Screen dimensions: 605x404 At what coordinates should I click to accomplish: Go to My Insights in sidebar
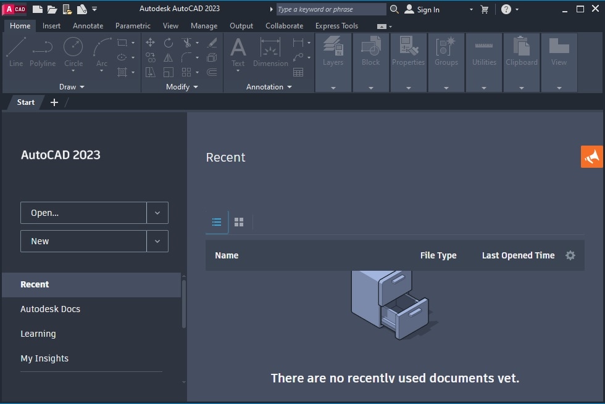click(x=44, y=358)
